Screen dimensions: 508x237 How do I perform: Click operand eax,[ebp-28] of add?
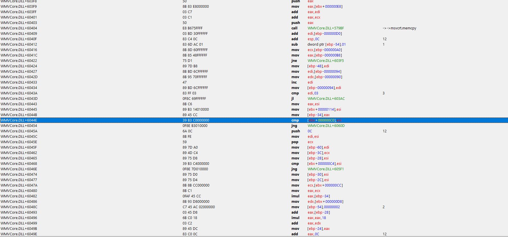click(319, 212)
